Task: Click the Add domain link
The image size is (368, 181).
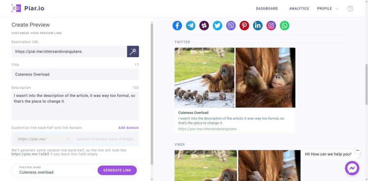Action: pos(129,128)
